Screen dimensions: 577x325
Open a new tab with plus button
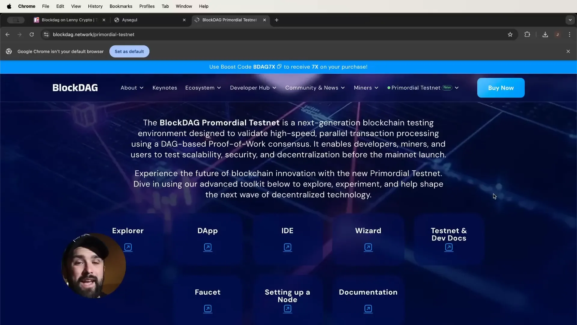click(276, 20)
